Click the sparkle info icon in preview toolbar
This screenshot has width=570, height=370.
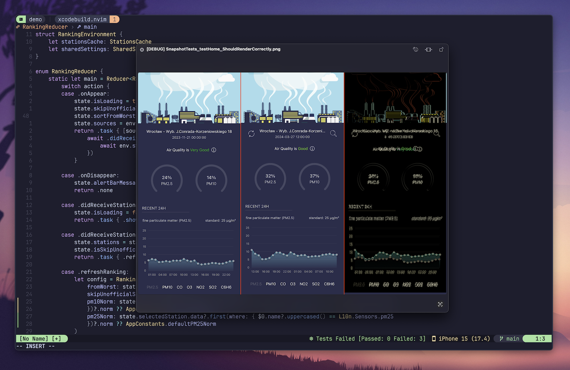coord(415,50)
